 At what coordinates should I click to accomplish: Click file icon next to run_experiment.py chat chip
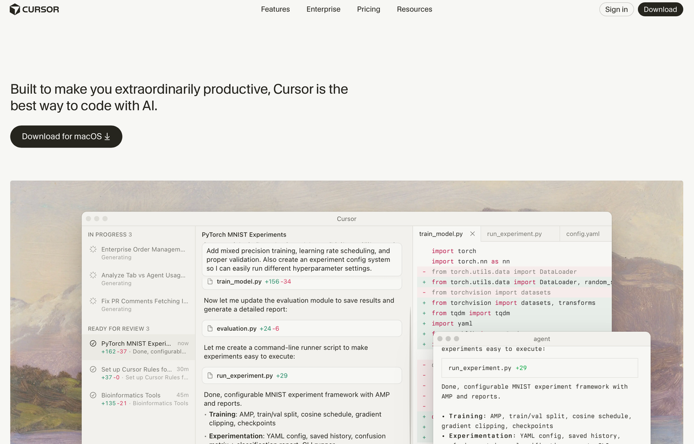[211, 375]
